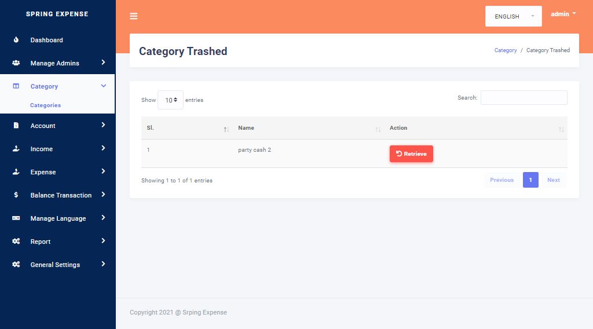Click the Balance Transaction dollar icon
The height and width of the screenshot is (329, 593).
(x=16, y=195)
